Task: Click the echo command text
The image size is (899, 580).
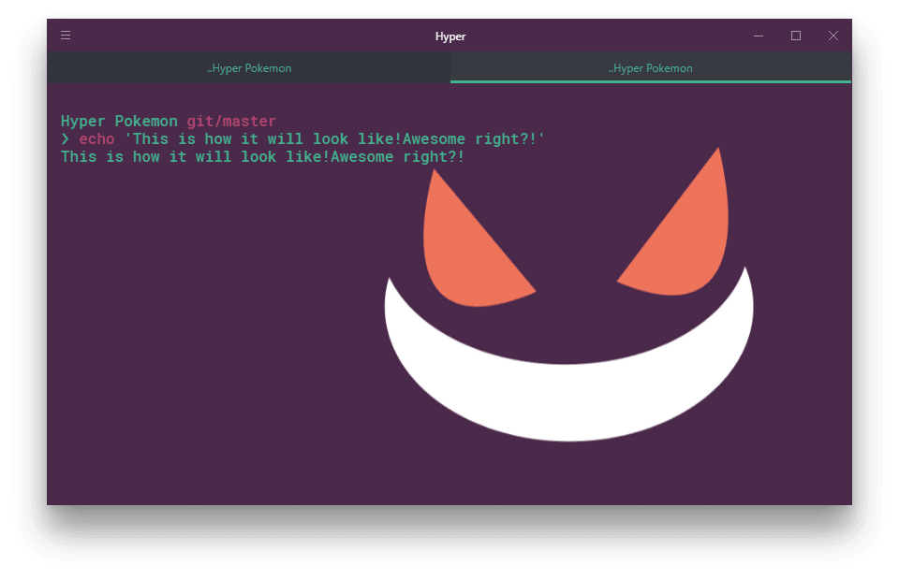Action: 96,138
